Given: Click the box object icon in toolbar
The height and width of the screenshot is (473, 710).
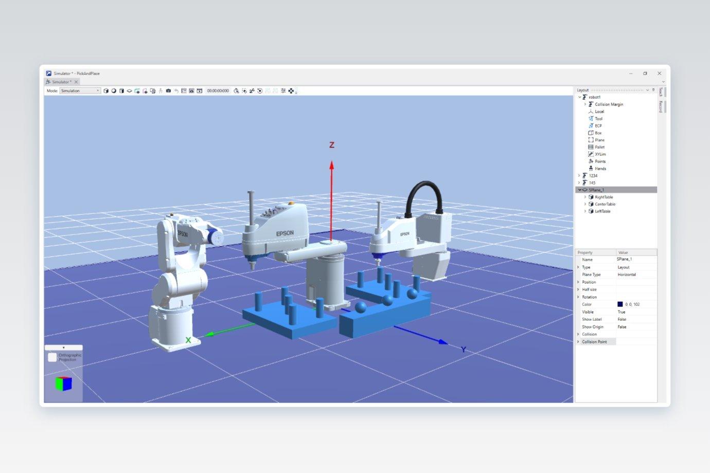Looking at the screenshot, I should (106, 91).
